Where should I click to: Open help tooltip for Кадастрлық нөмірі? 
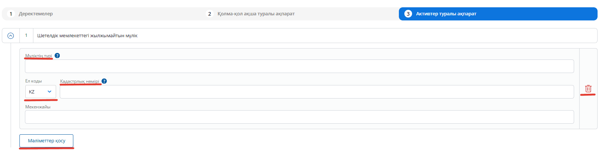click(x=104, y=81)
